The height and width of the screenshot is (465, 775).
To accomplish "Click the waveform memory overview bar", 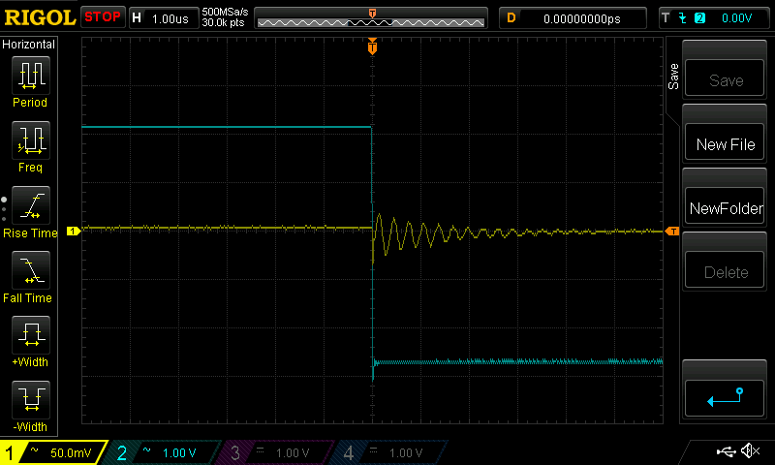I will (x=371, y=18).
